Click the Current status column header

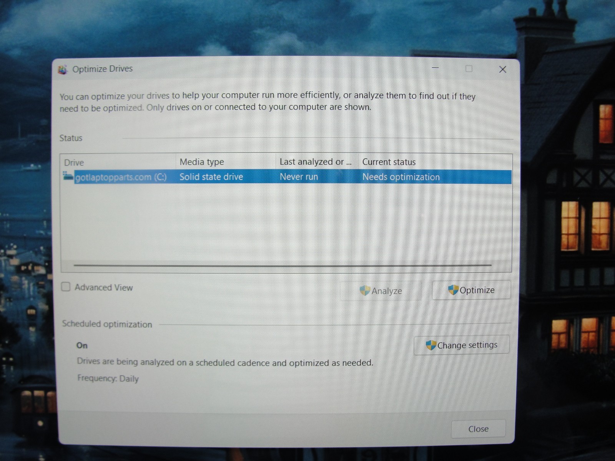pyautogui.click(x=435, y=162)
